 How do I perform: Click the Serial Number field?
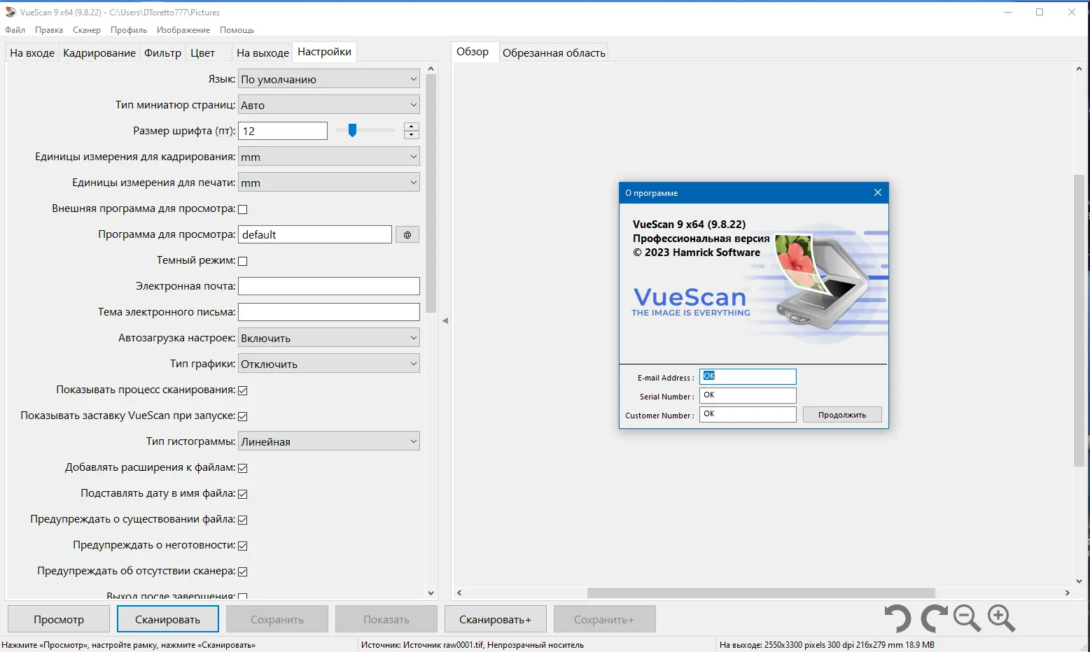click(748, 395)
